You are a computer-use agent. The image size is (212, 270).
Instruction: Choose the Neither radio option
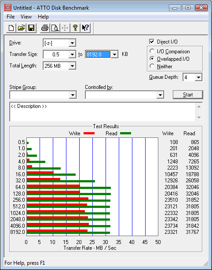pyautogui.click(x=152, y=66)
